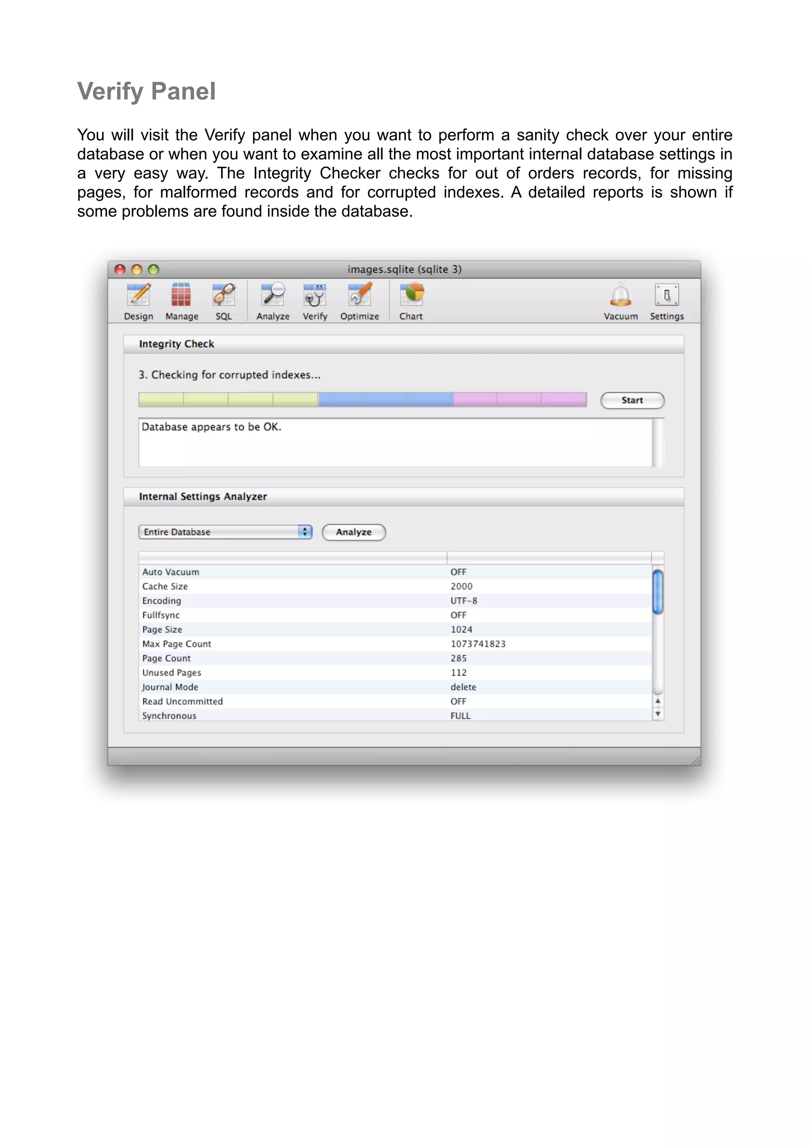Click the scrollbar down arrow

click(x=658, y=714)
